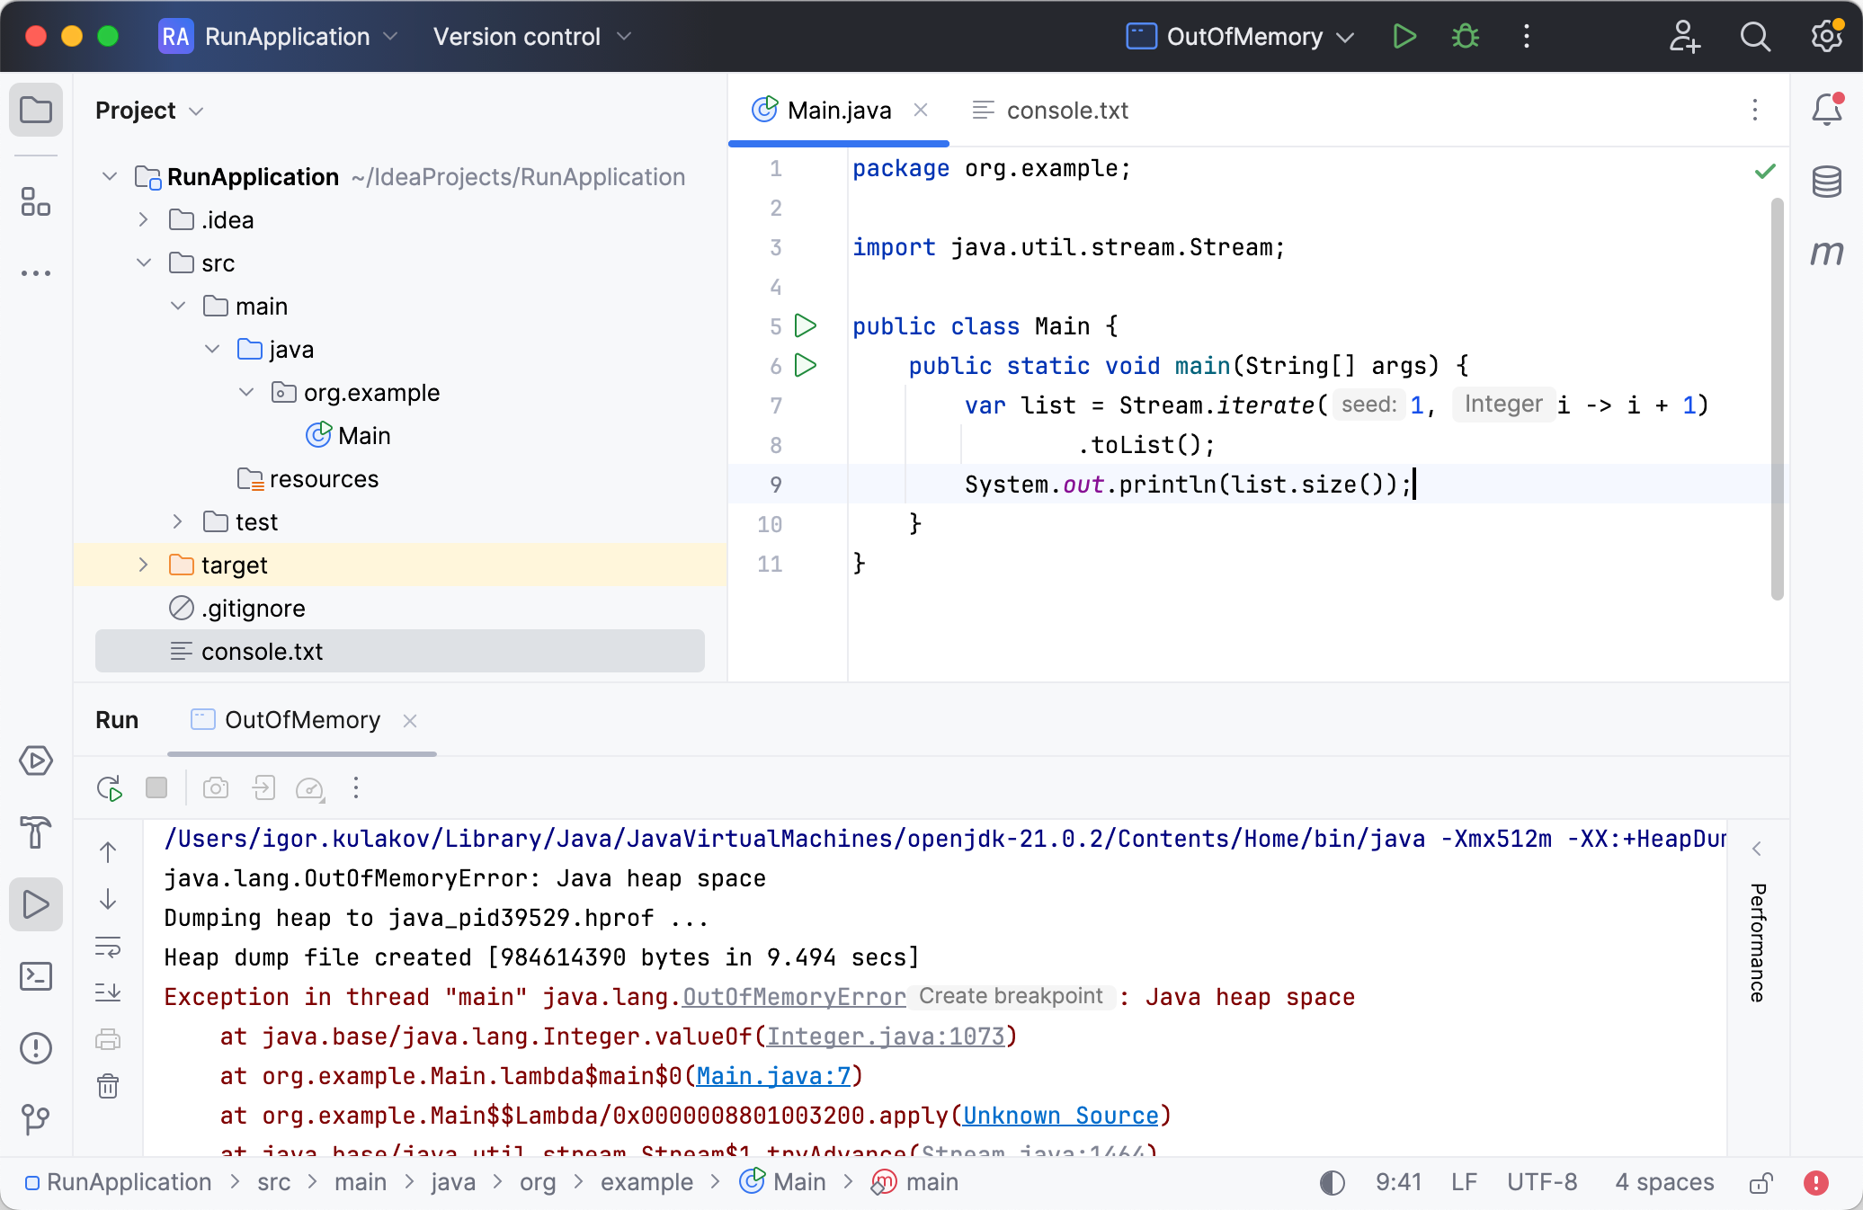Toggle read-only lock icon in status bar
The height and width of the screenshot is (1210, 1863).
(1760, 1182)
